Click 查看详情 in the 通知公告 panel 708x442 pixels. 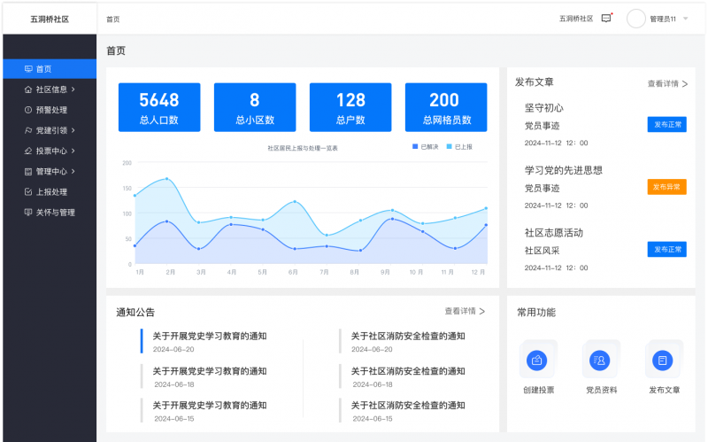[465, 311]
